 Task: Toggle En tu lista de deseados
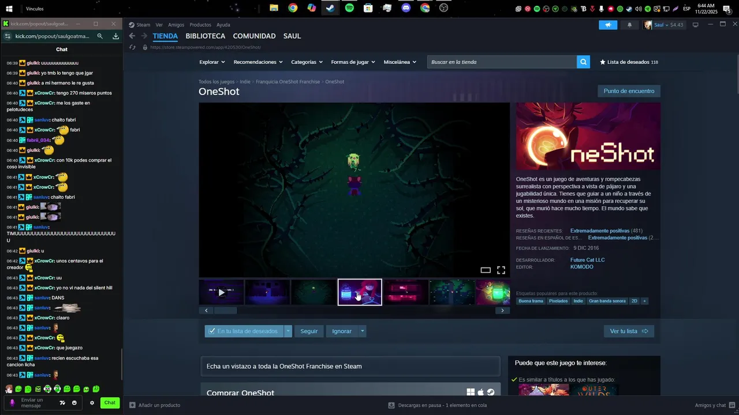[x=244, y=331]
